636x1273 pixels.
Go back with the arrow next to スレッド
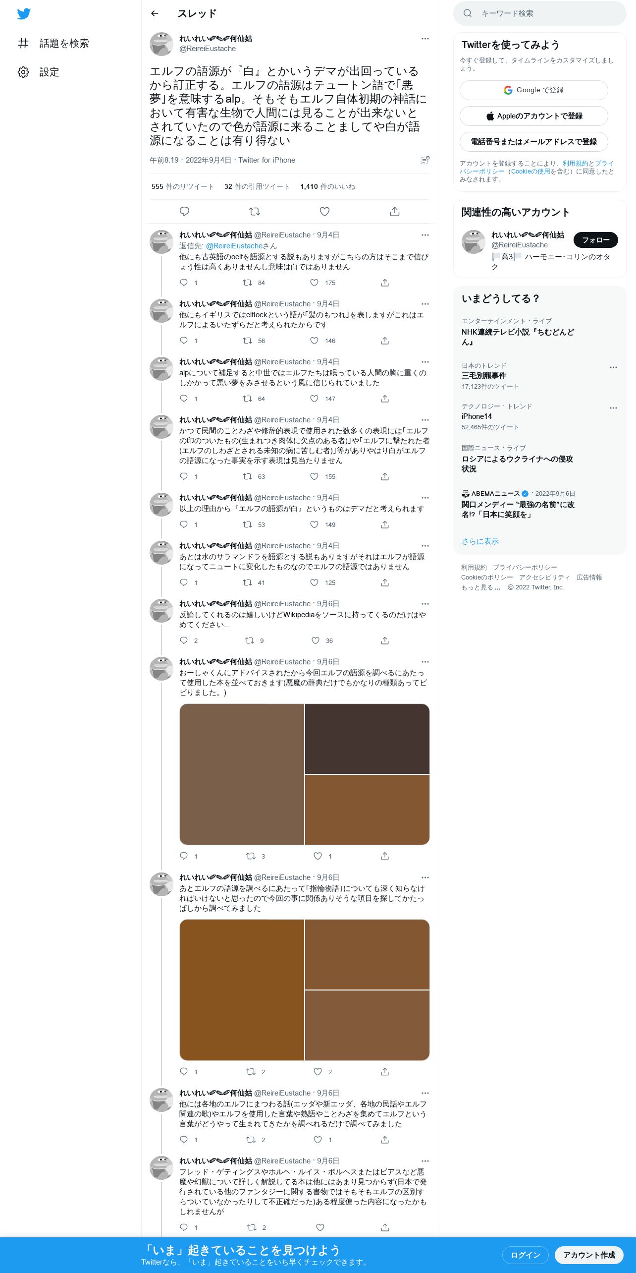(155, 13)
